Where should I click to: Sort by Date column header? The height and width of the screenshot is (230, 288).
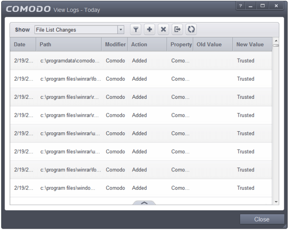click(x=23, y=44)
